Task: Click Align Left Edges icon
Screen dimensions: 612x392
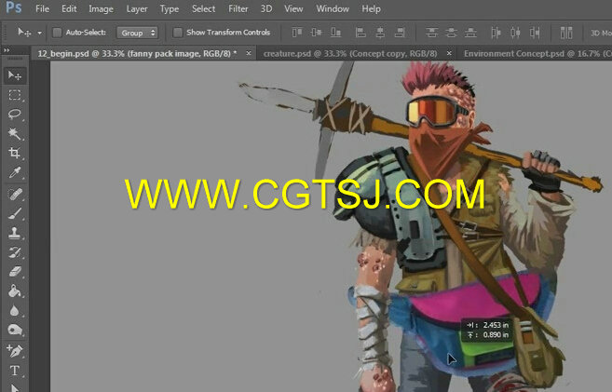Action: tap(360, 33)
